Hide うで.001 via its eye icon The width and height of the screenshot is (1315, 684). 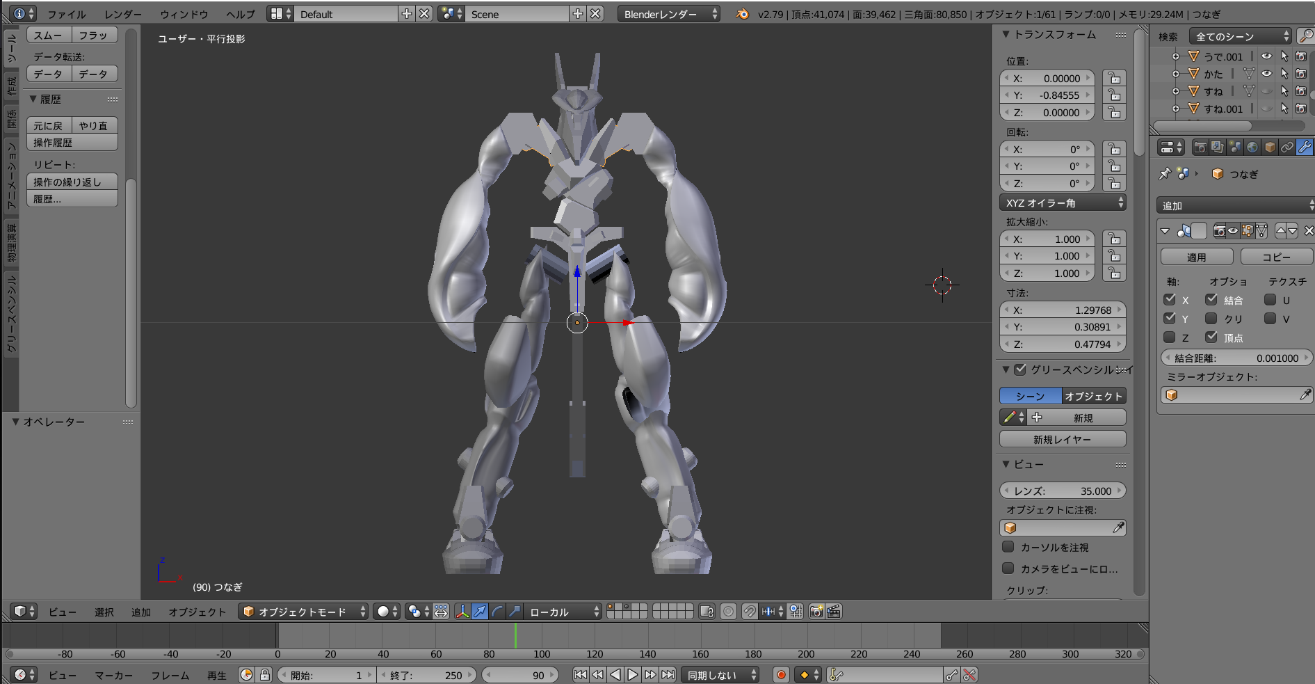[x=1267, y=56]
